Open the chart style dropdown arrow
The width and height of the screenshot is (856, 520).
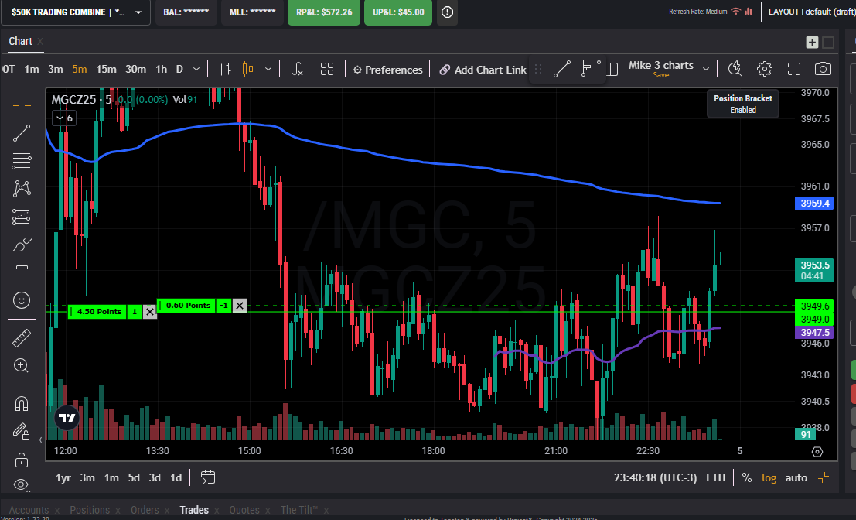coord(268,70)
